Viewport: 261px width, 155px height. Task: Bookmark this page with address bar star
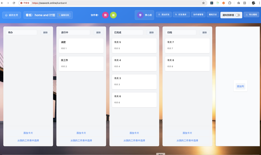(x=203, y=3)
